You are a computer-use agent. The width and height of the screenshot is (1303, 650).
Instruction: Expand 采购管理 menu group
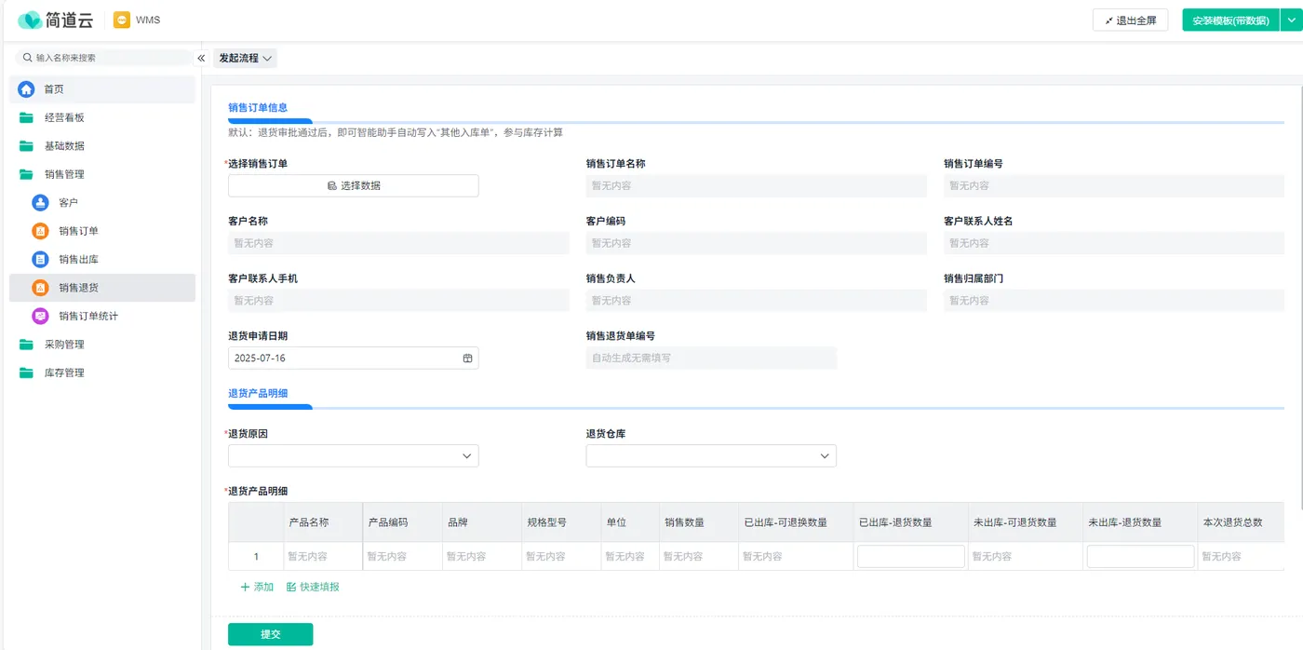102,345
